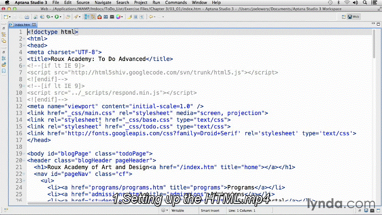The image size is (382, 215).
Task: Toggle show whitespace characters pilcrow icon
Action: coord(142,17)
